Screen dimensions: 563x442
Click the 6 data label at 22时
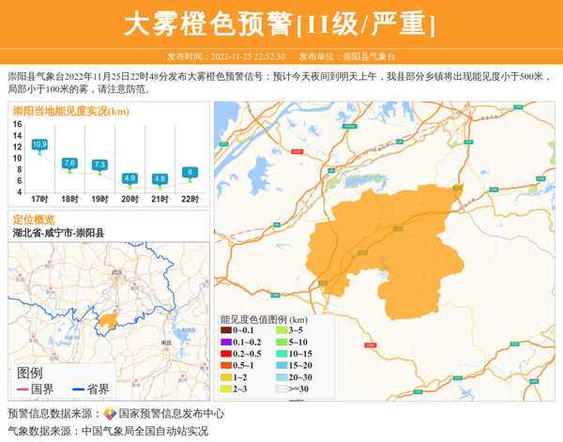190,172
